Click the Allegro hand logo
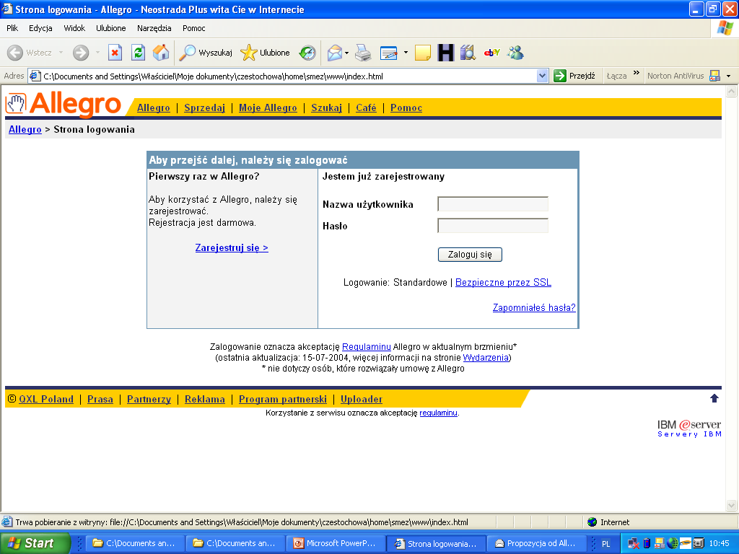The width and height of the screenshot is (739, 554). [16, 103]
